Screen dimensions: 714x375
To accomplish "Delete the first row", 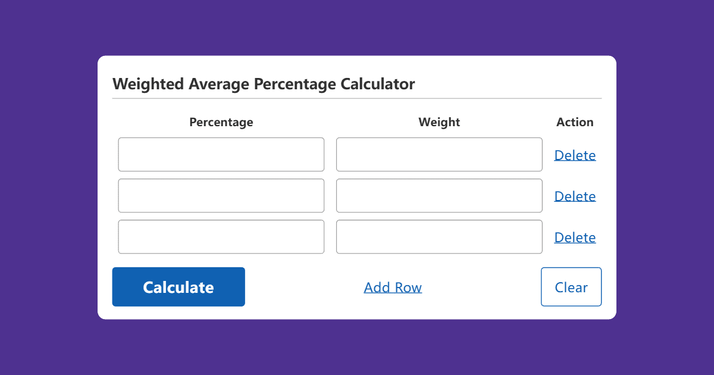I will coord(575,155).
